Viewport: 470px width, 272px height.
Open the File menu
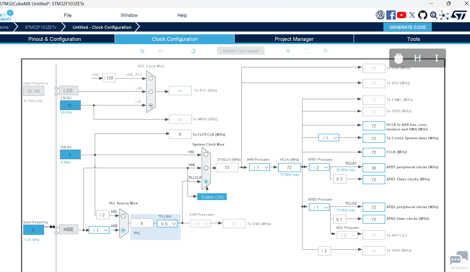68,15
